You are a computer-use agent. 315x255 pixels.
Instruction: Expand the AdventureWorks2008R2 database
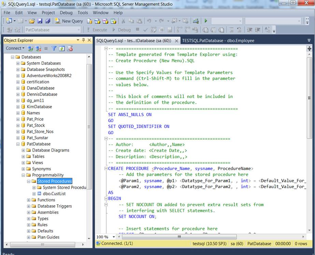click(18, 76)
